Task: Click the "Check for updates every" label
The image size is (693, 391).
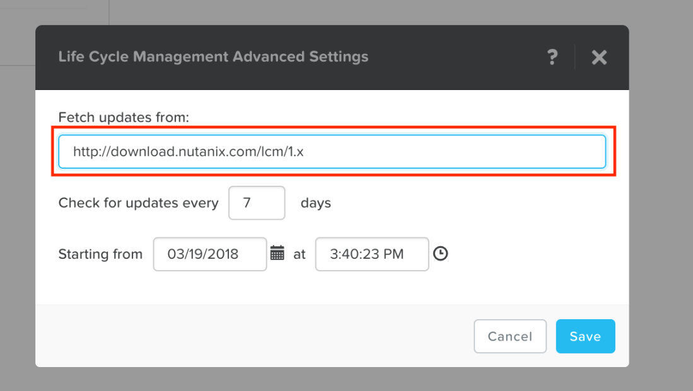Action: [x=138, y=203]
